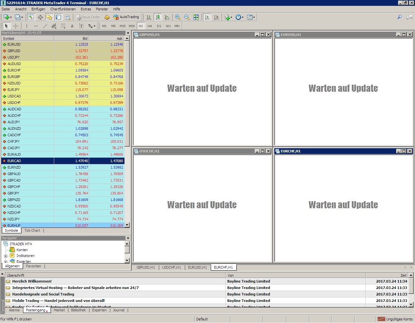Screen dimensions: 415x323
Task: Switch chart to line chart mode
Action: [x=167, y=17]
